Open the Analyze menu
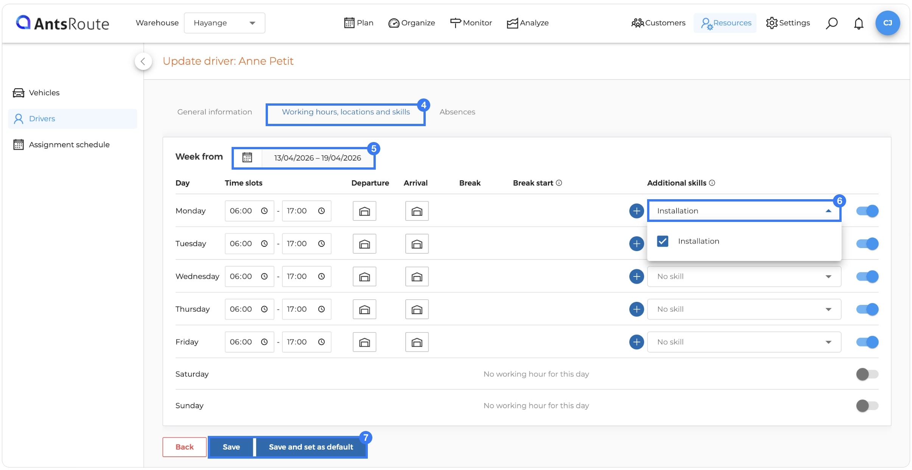Screen dimensions: 912x470 528,23
